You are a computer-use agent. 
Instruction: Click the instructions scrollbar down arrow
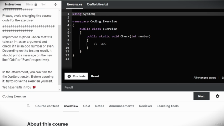[x=59, y=90]
